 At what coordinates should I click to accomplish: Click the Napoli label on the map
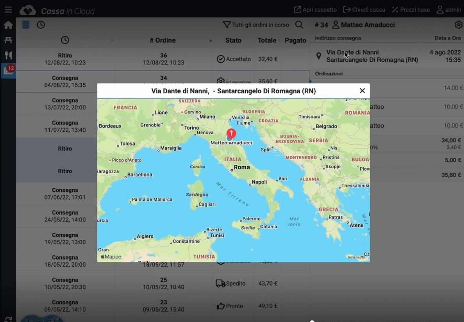tap(259, 182)
